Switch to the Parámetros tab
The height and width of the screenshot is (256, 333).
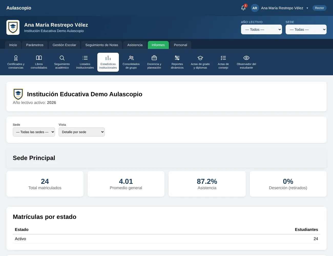tap(35, 45)
